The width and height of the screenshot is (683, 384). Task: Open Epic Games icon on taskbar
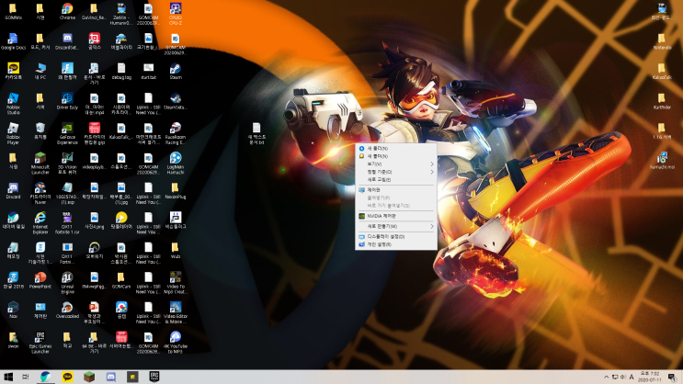(x=154, y=377)
